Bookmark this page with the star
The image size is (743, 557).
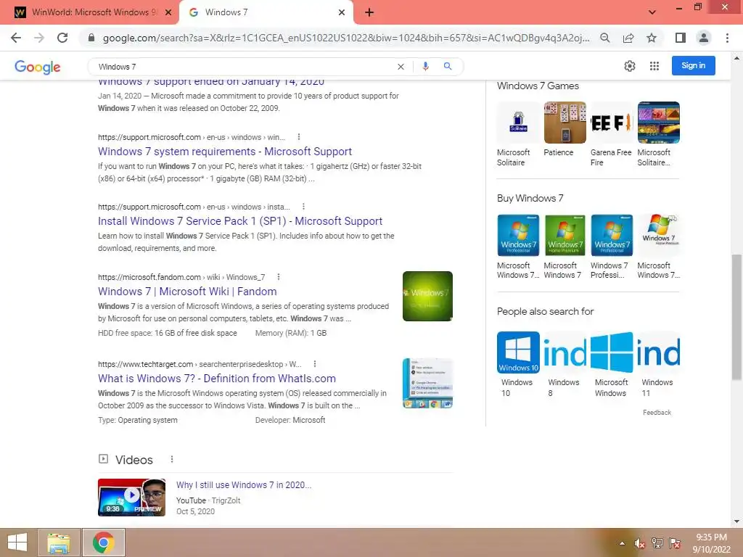652,38
